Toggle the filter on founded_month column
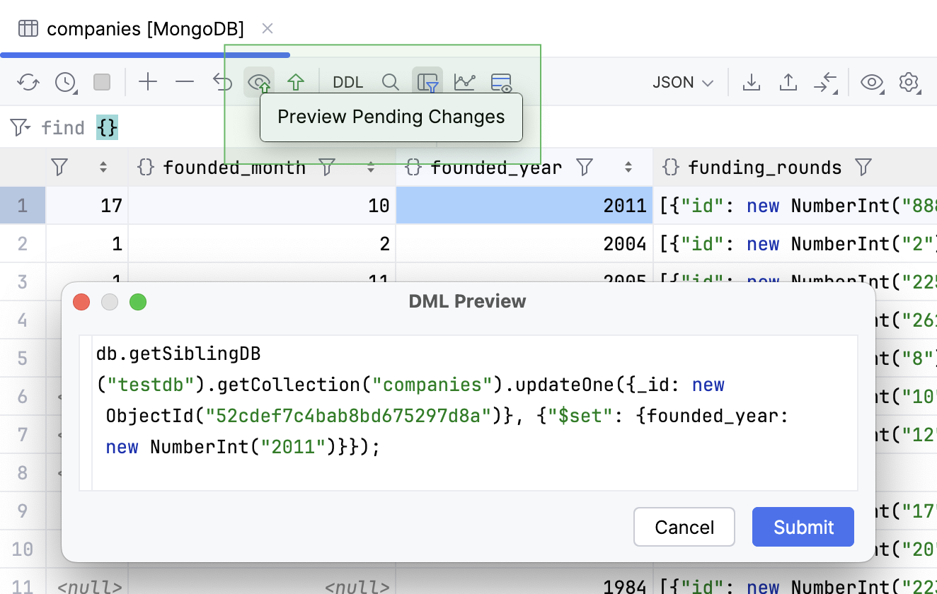The image size is (937, 594). click(327, 168)
